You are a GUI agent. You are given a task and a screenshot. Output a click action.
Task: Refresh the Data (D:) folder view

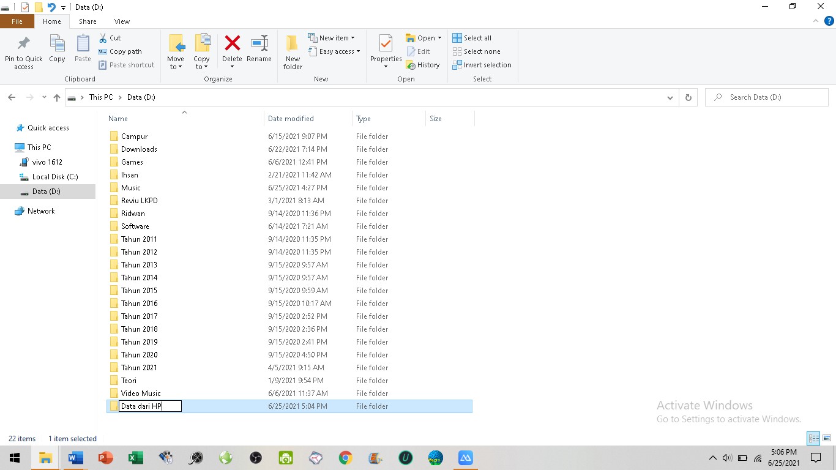tap(689, 97)
